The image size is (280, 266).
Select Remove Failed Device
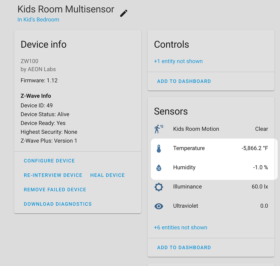click(x=55, y=189)
